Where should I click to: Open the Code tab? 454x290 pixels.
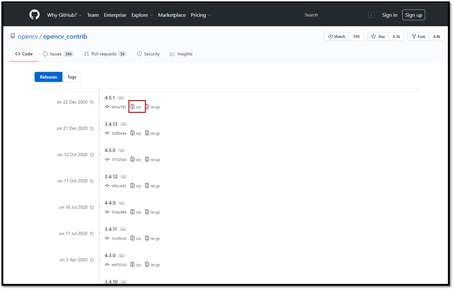24,54
